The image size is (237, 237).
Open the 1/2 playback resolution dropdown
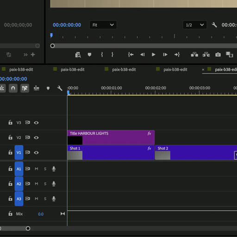(195, 25)
